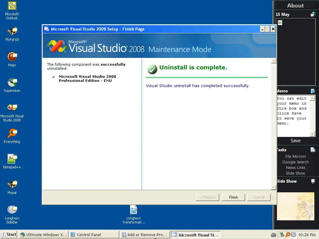Viewport: 319px width, 239px height.
Task: Click the green Uninstall complete checkmark icon
Action: [152, 69]
